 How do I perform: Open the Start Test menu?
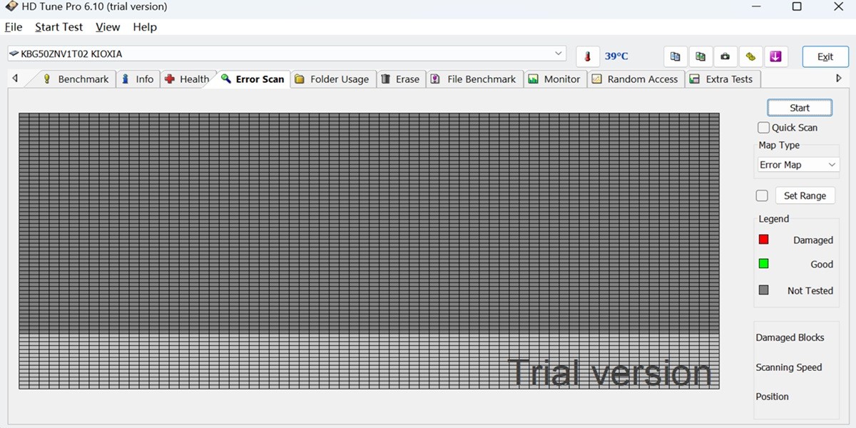coord(59,27)
